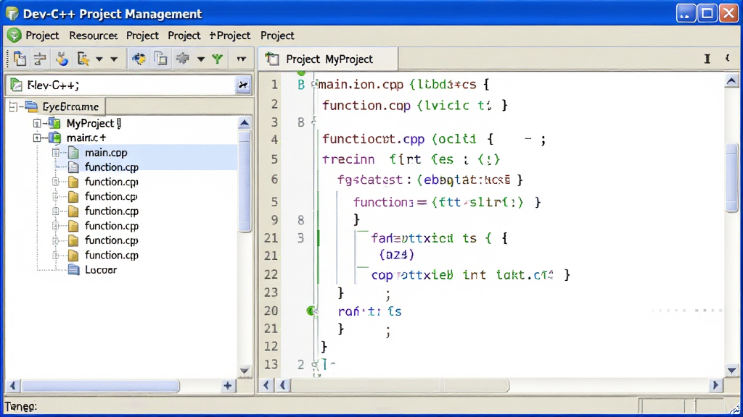Toggle the code fold marker on line 13
The image size is (743, 417).
tap(315, 365)
